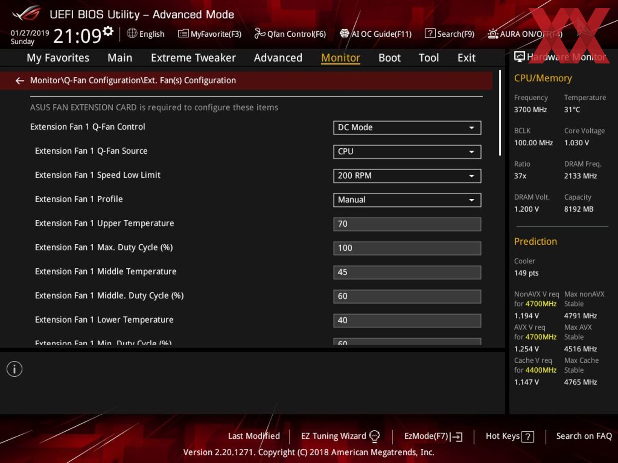This screenshot has width=618, height=463.
Task: Click the 4791 MHz Max nonAVX value
Action: tap(580, 315)
